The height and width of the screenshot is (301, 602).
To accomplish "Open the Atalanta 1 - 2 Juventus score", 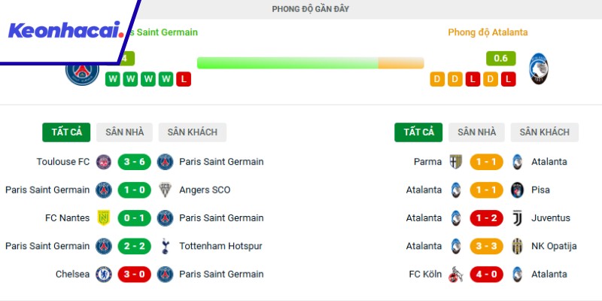I will pyautogui.click(x=486, y=218).
